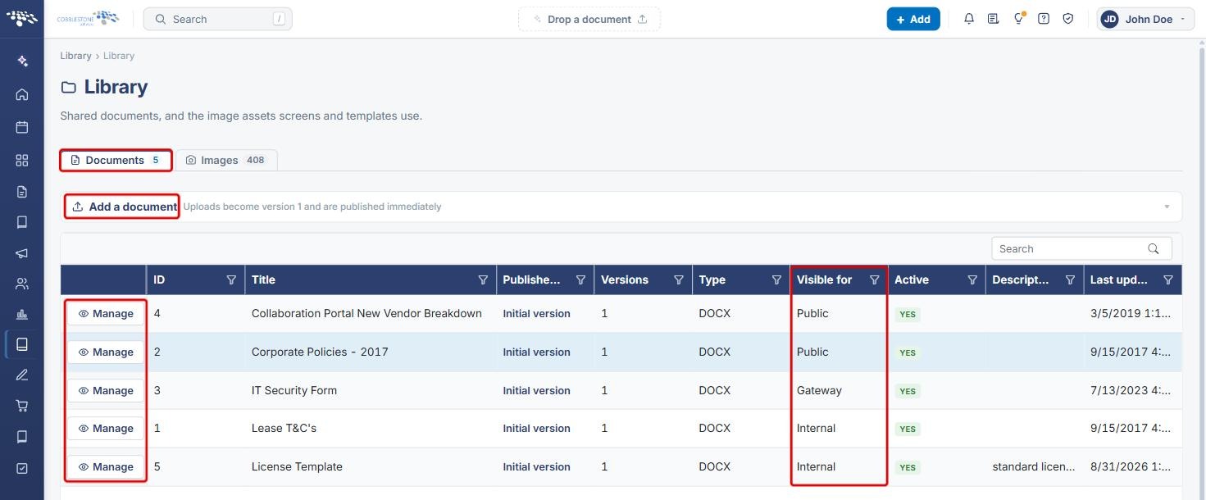Manage Collaboration Portal New Vendor Breakdown document
Viewport: 1206px width, 500px height.
tap(106, 314)
